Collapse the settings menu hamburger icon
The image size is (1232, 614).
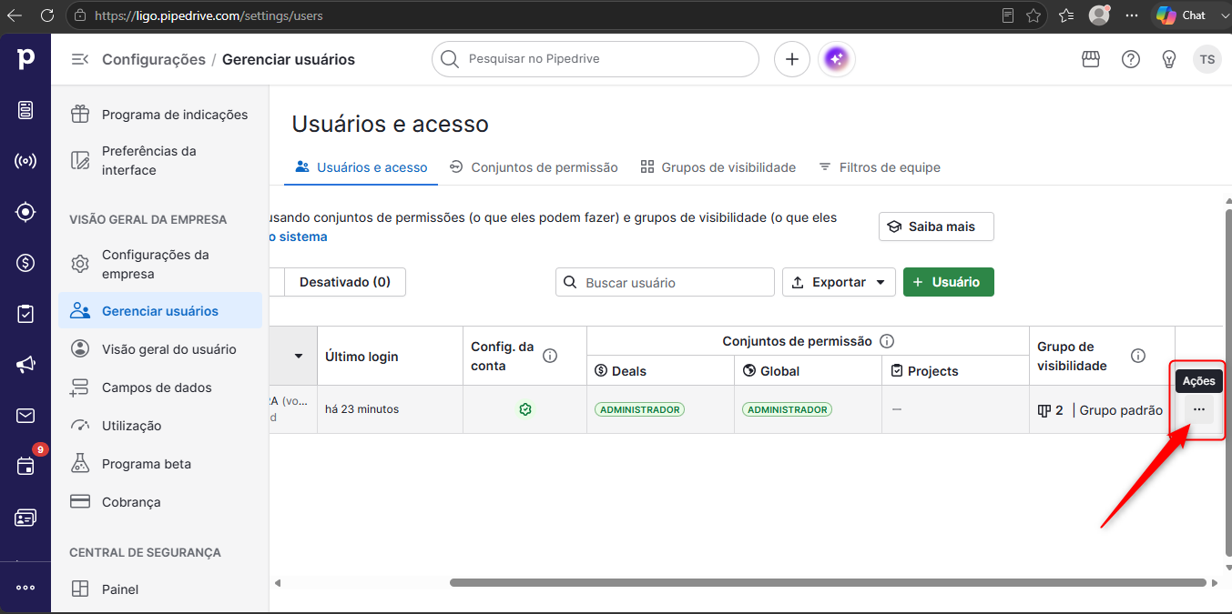coord(80,59)
